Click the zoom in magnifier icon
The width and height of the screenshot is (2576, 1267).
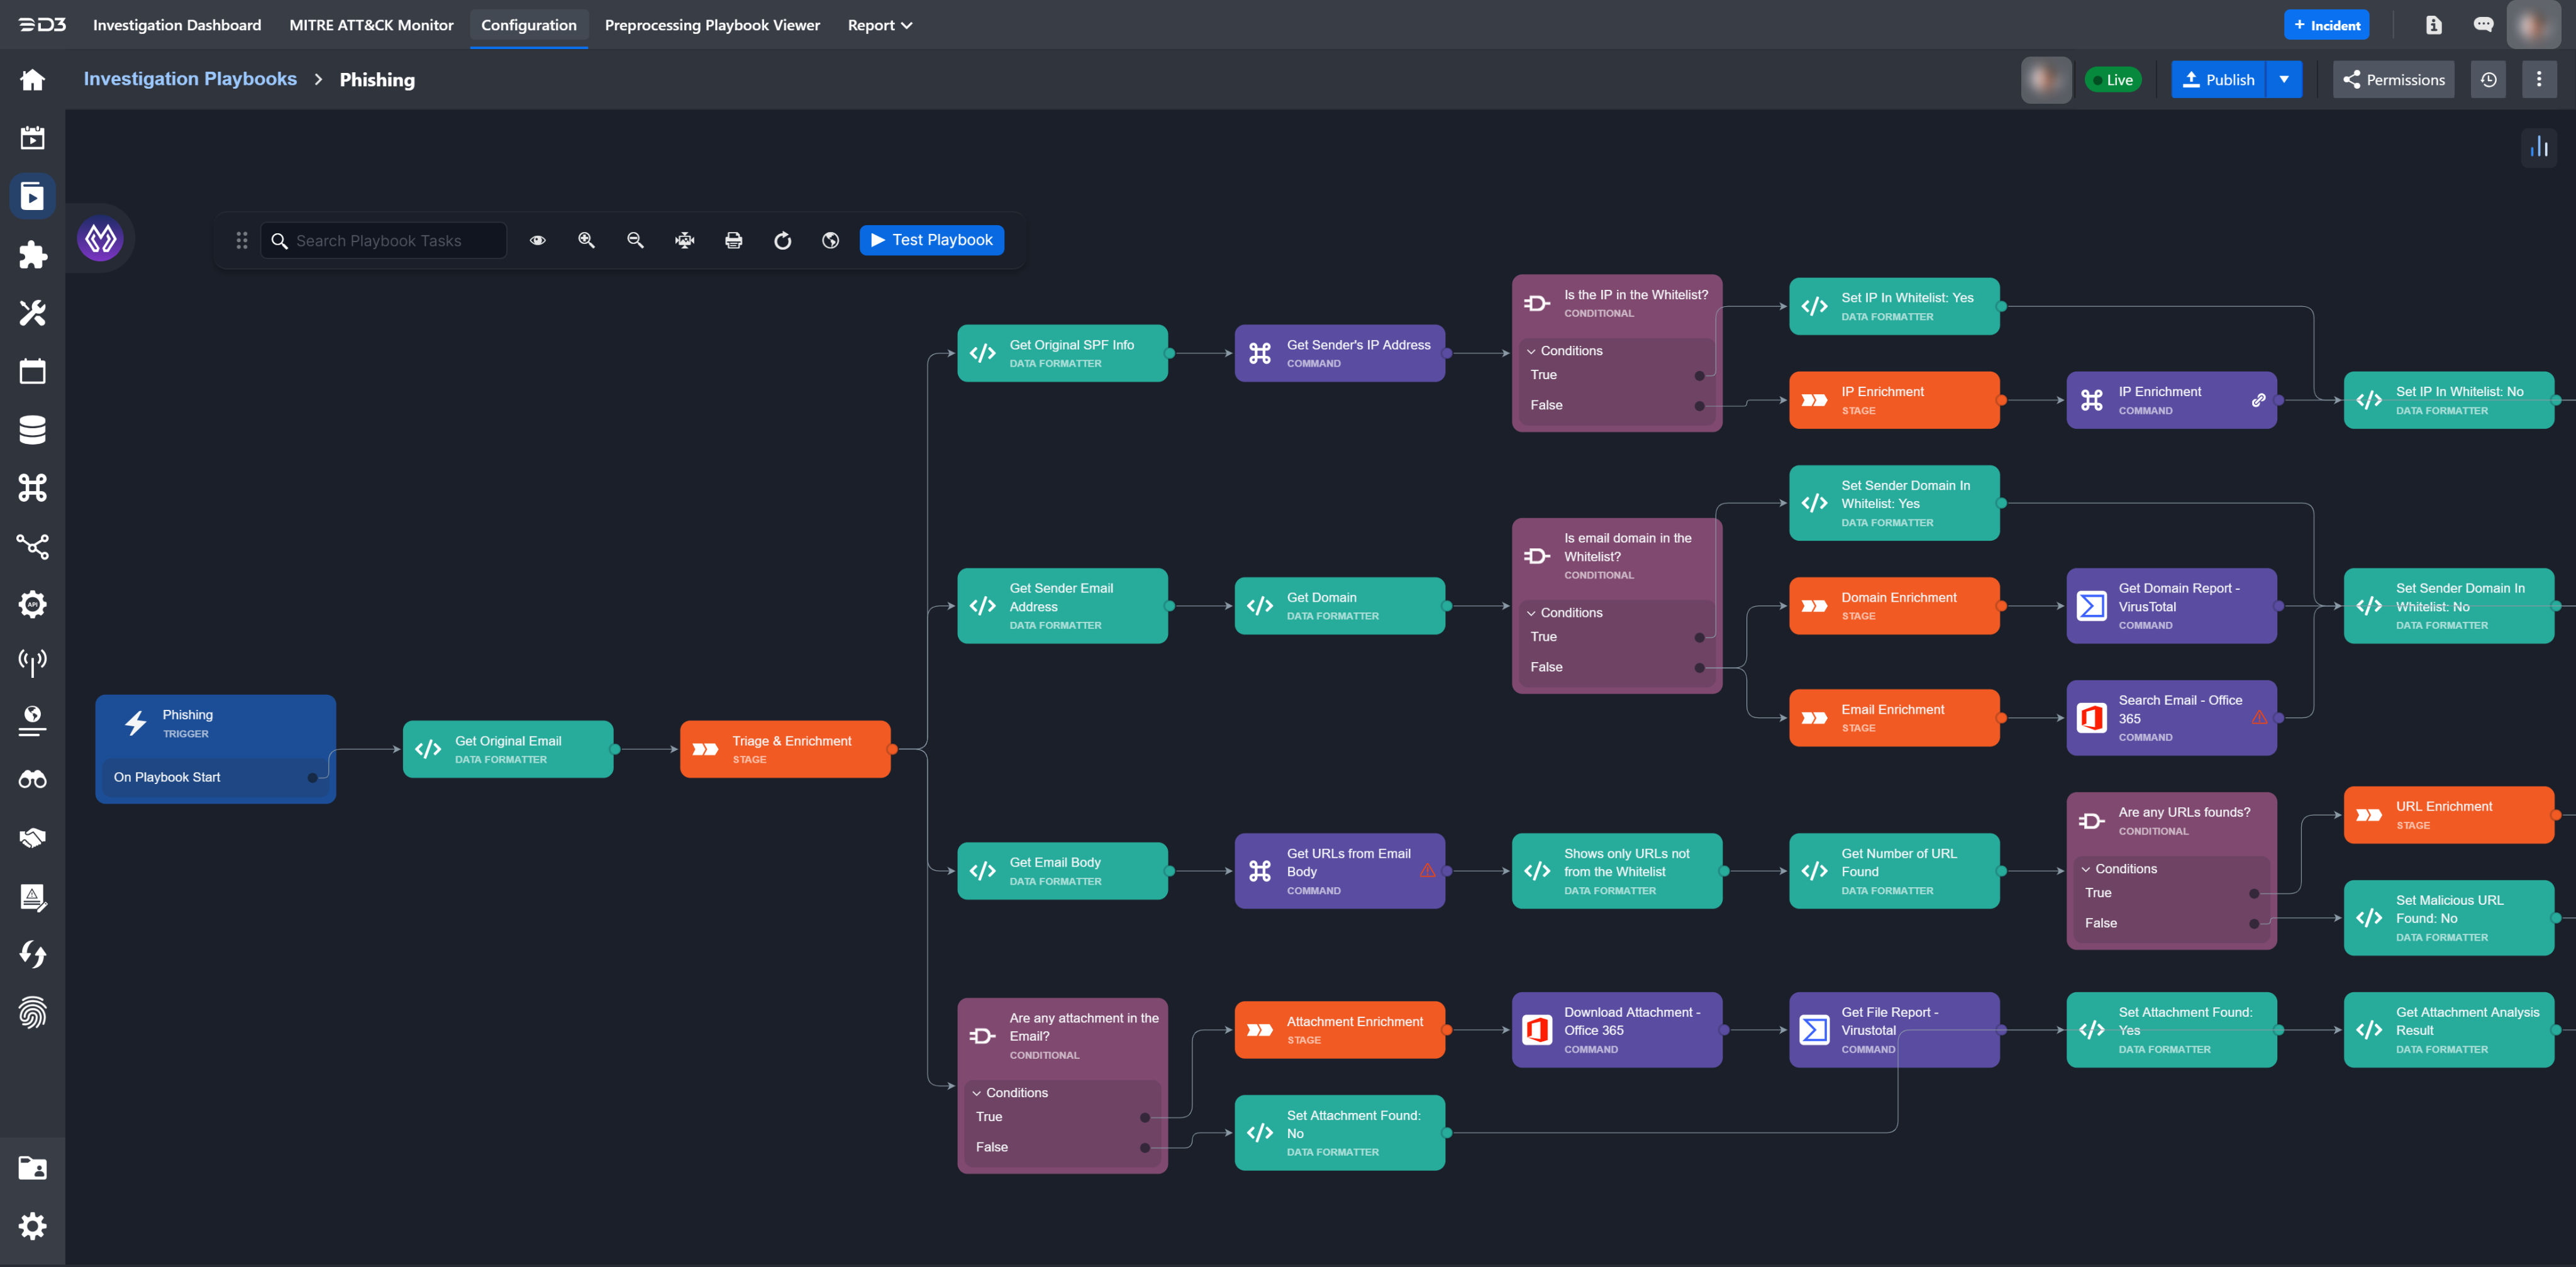586,240
